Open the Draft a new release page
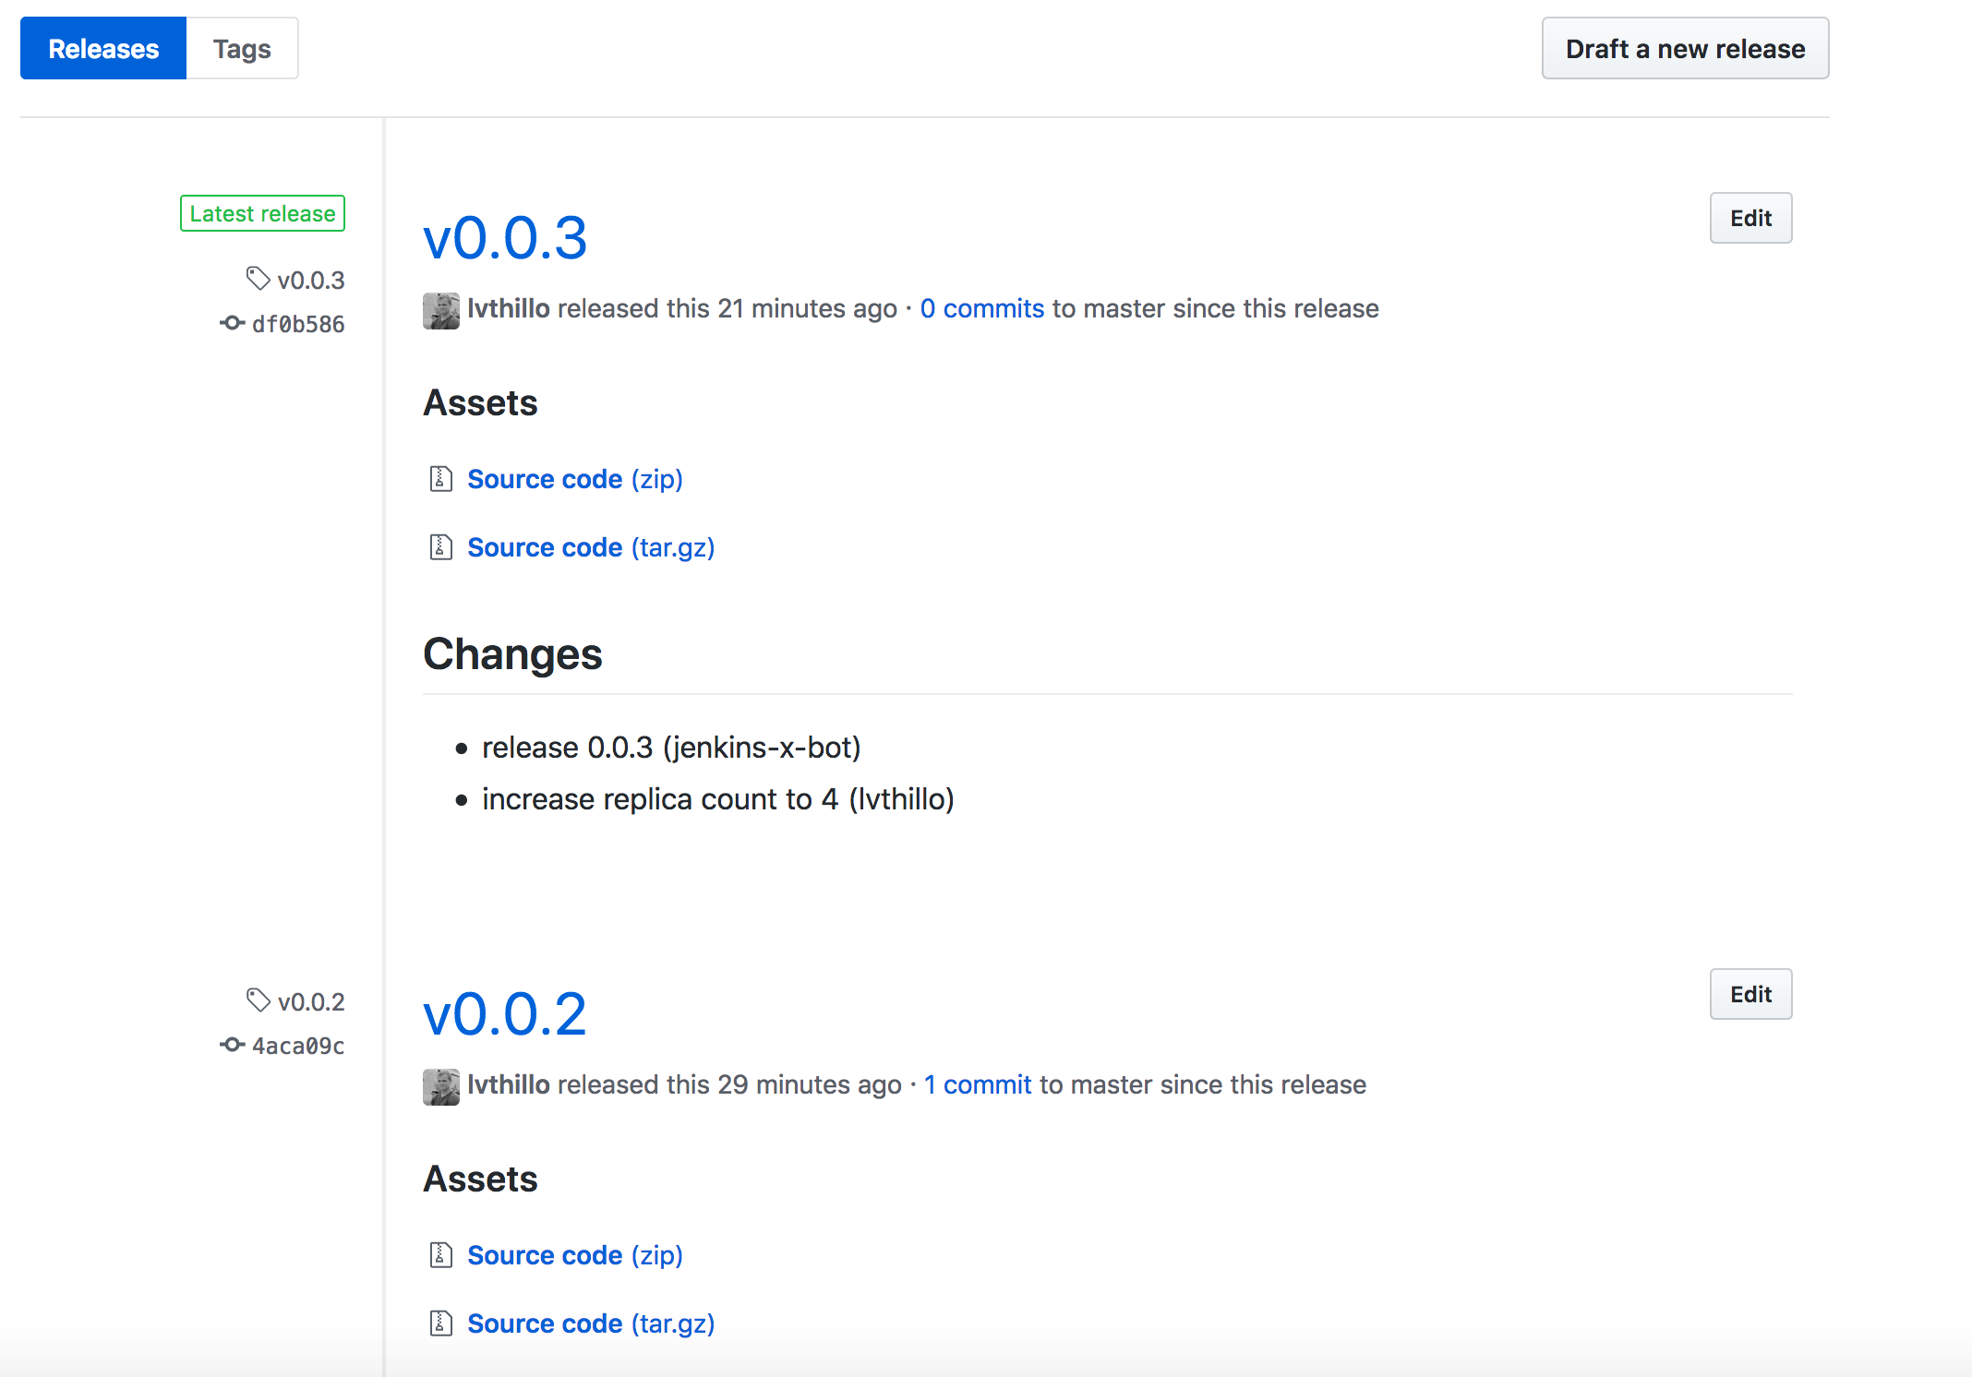 coord(1684,47)
